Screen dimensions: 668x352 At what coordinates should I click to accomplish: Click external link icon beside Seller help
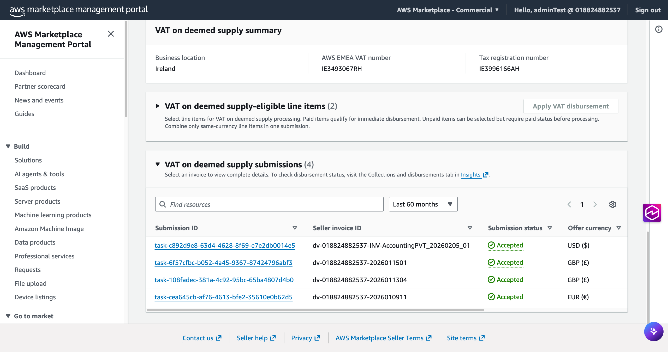pos(273,338)
